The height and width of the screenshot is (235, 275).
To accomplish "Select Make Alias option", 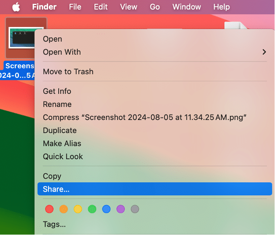I will tap(62, 143).
